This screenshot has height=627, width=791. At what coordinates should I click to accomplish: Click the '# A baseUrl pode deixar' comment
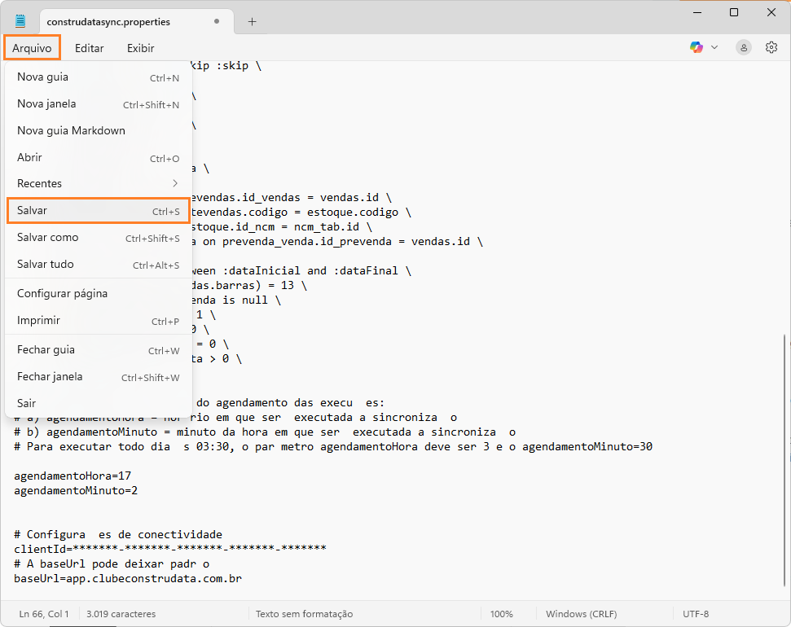112,563
